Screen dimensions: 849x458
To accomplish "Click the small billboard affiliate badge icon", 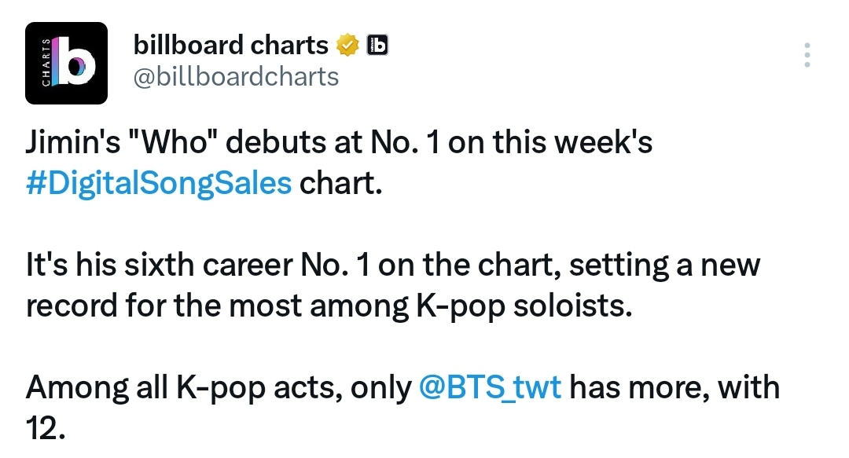I will click(x=377, y=45).
